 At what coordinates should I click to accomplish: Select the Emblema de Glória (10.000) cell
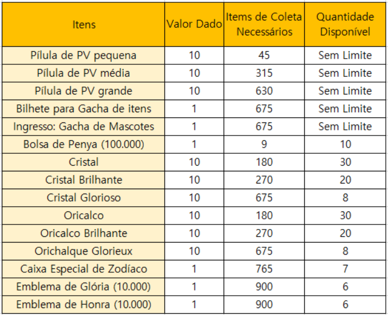pos(84,287)
